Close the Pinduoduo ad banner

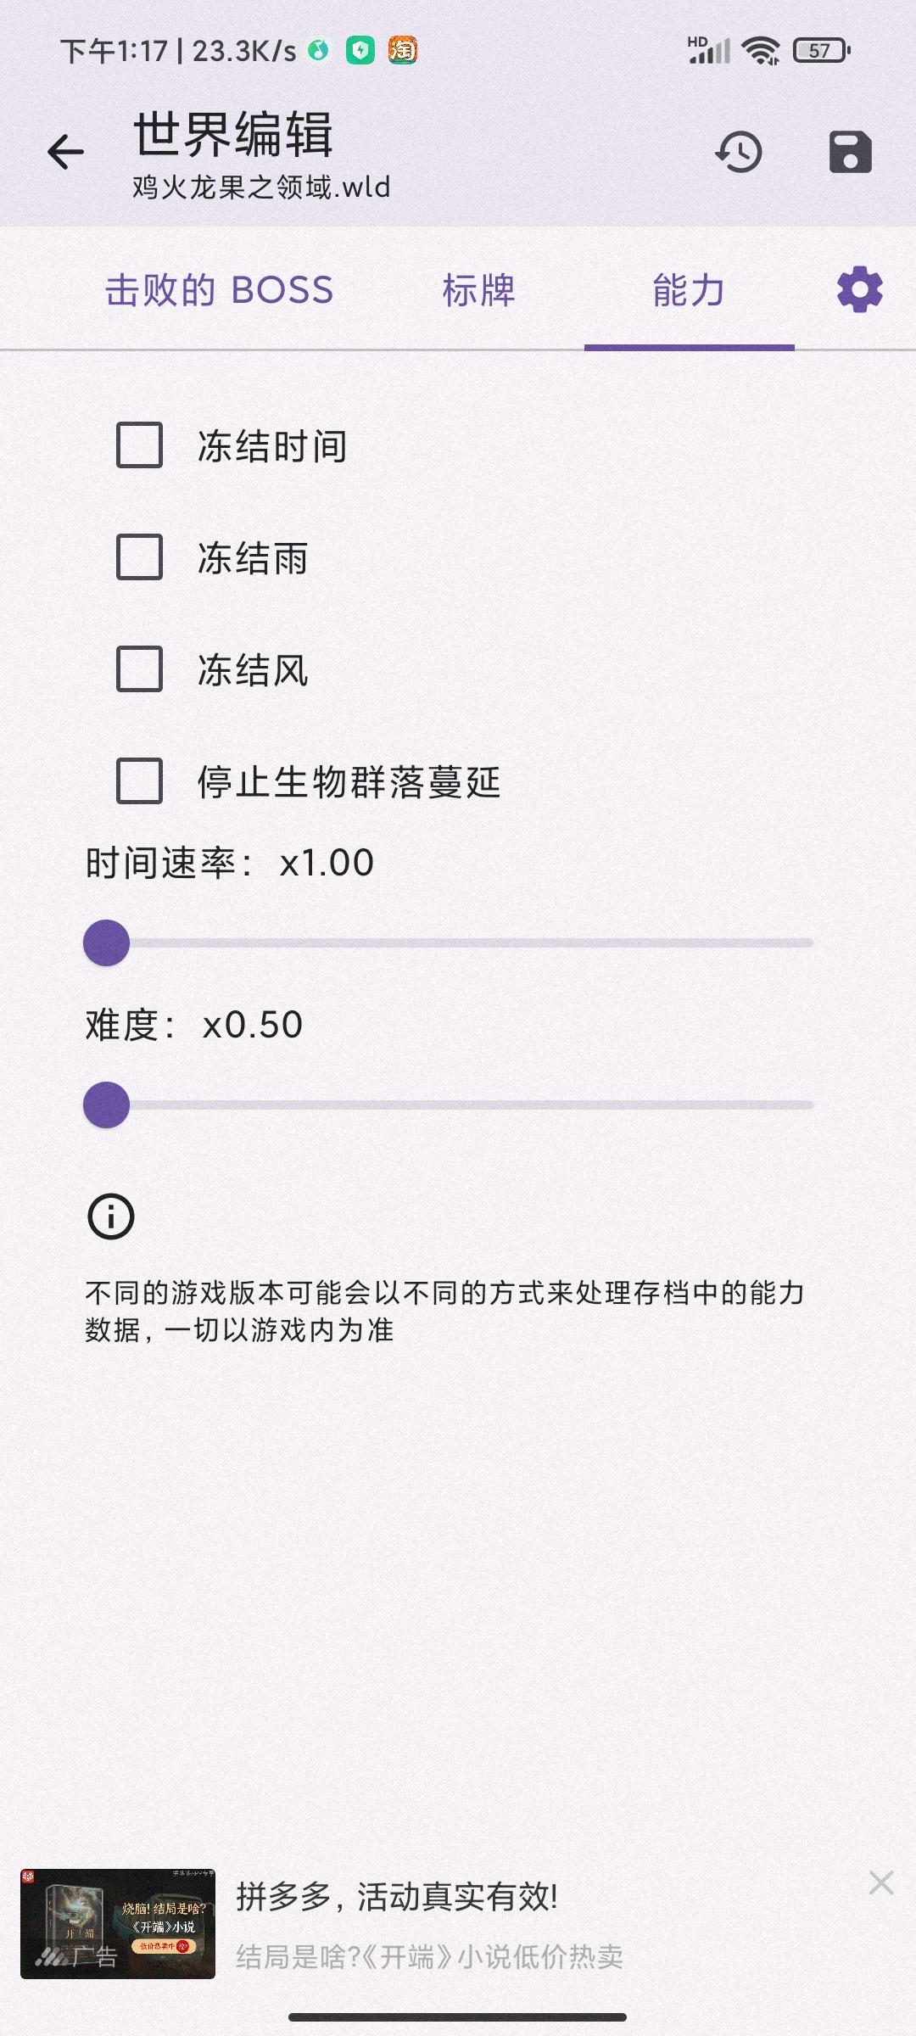(x=881, y=1882)
